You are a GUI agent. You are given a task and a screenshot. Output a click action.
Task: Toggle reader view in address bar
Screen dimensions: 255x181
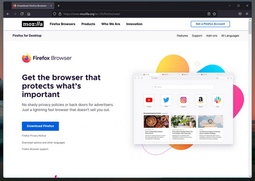[x=209, y=14]
